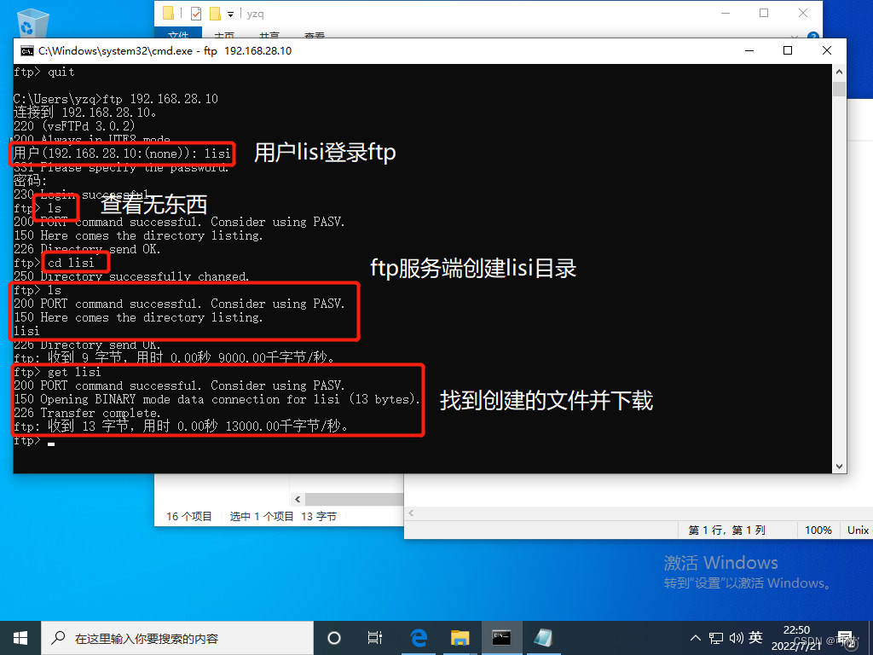Click the '150 Opening BINARY mode' line

217,399
